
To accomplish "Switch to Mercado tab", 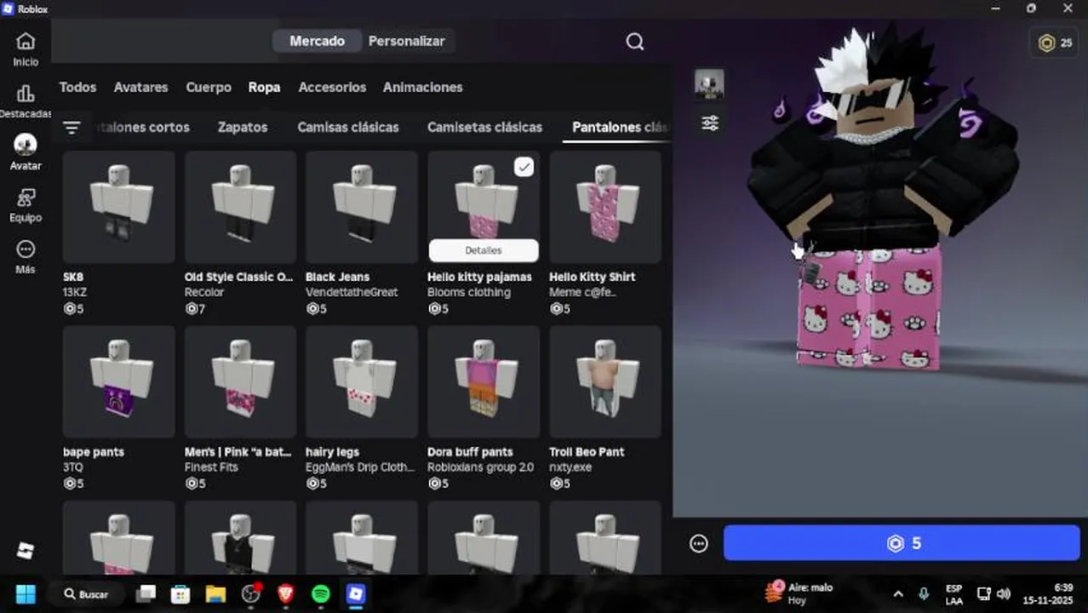I will (317, 41).
